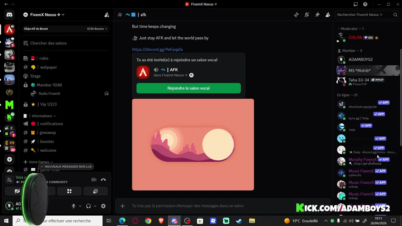The height and width of the screenshot is (226, 402).
Task: Open Murphy FivemX bot profile
Action: (x=367, y=161)
